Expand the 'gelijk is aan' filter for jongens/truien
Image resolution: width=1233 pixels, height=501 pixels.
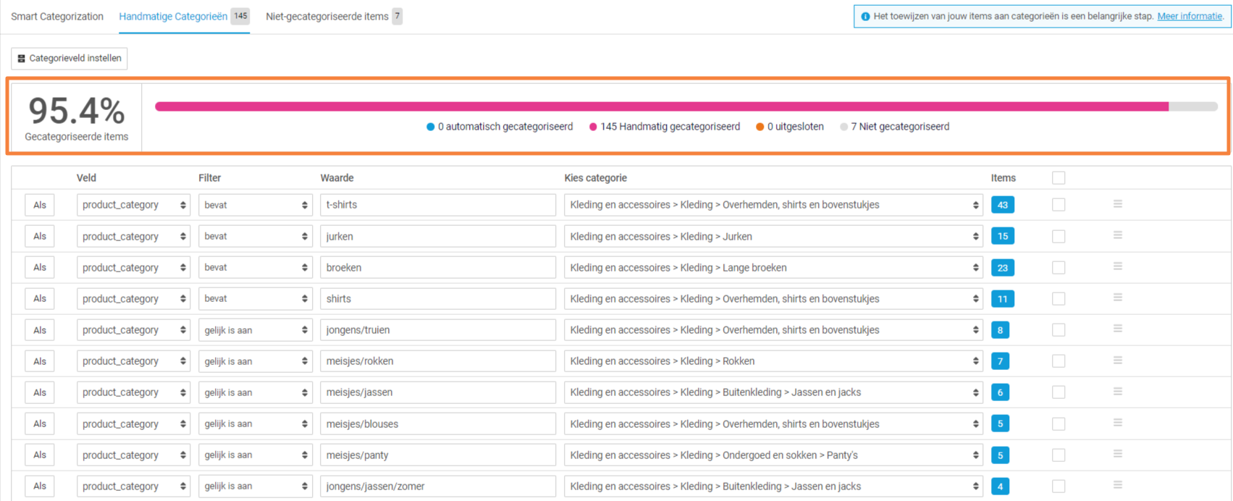pyautogui.click(x=255, y=330)
